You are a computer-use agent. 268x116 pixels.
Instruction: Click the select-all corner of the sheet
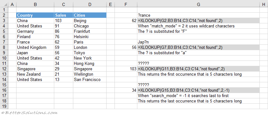pyautogui.click(x=4, y=5)
